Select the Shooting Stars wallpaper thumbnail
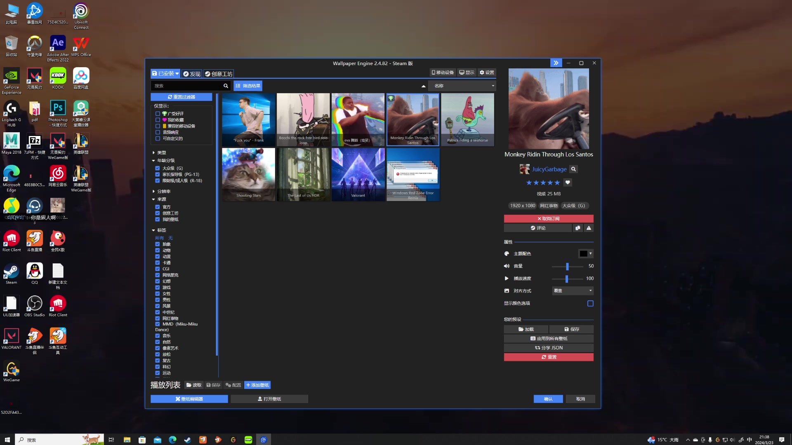Screen dimensions: 792x445 tap(248, 175)
